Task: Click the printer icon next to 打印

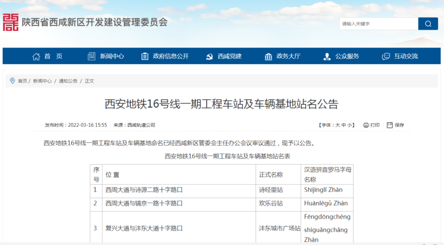Action: coord(365,126)
